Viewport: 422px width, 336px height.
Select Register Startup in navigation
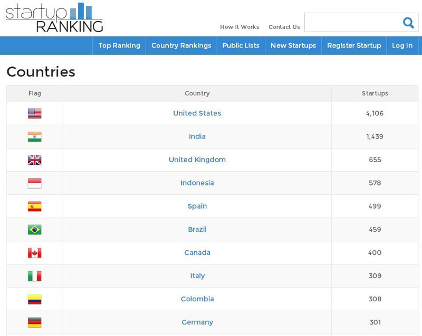[x=354, y=45]
